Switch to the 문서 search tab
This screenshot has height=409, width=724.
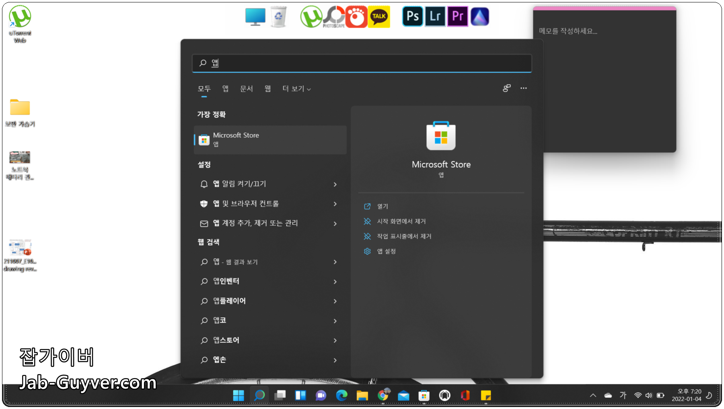[x=247, y=88]
